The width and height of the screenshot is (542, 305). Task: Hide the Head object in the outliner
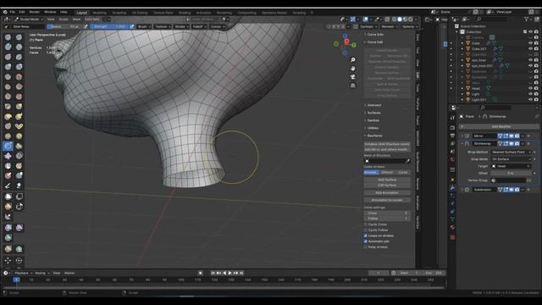(x=530, y=88)
